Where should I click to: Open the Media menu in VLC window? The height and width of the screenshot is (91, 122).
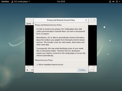[29, 24]
